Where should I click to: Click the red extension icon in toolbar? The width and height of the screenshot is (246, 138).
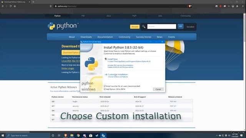tap(220, 6)
